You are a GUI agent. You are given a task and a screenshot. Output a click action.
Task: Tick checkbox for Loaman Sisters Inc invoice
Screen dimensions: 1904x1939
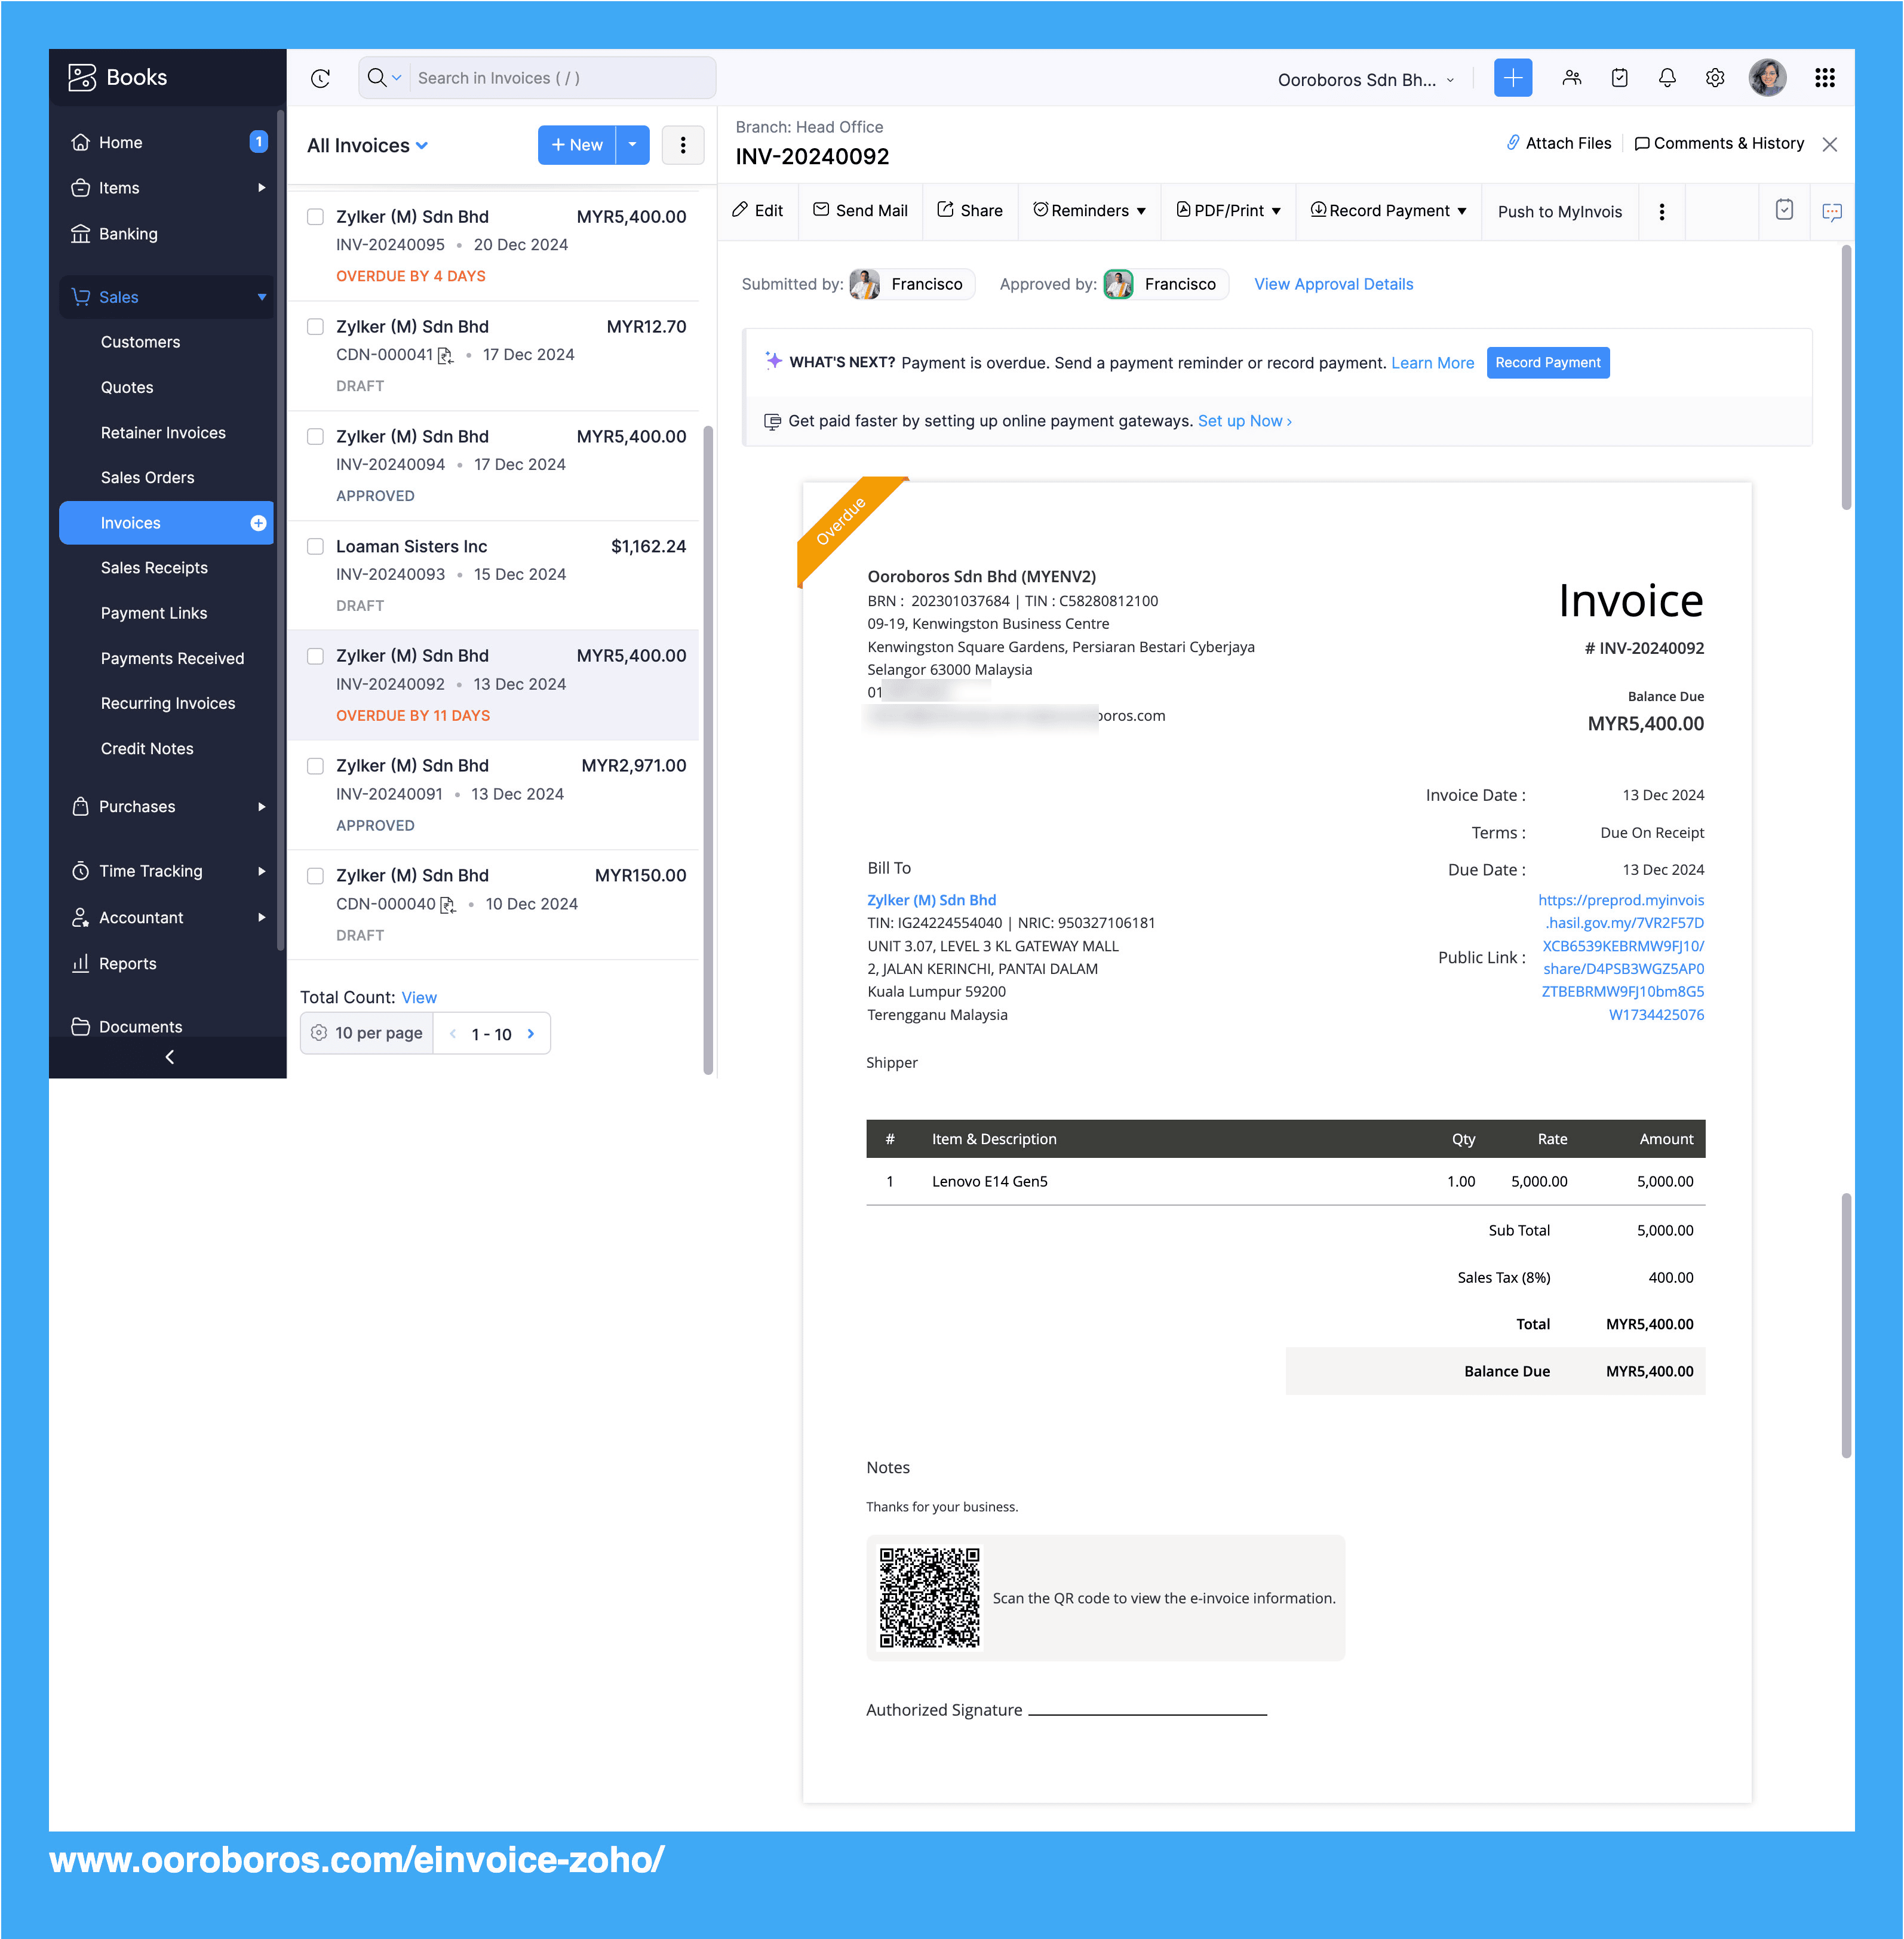315,546
